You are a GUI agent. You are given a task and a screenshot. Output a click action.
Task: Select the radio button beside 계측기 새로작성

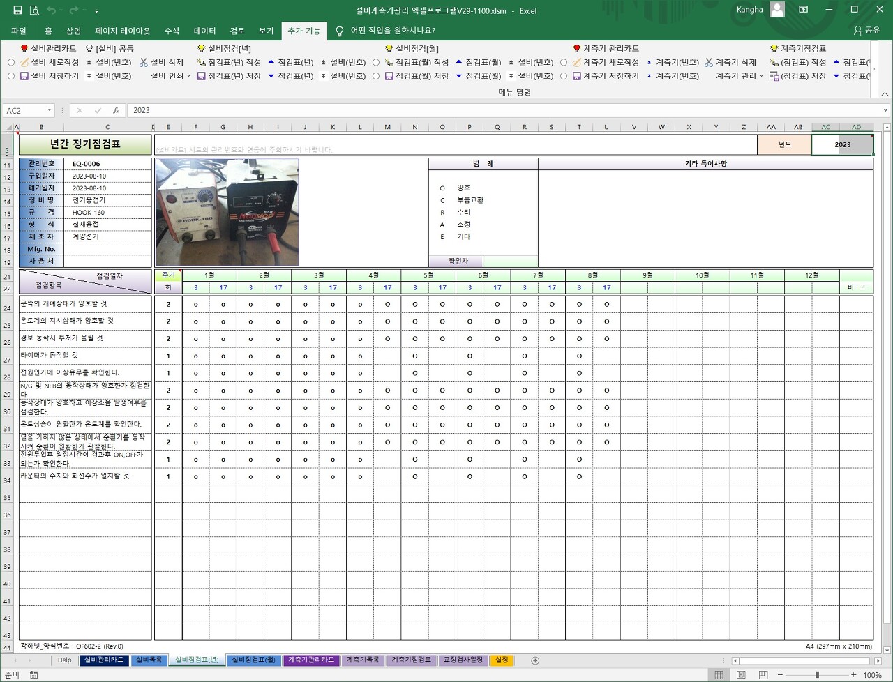point(564,62)
